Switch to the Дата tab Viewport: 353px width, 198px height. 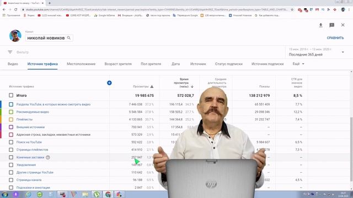point(175,64)
